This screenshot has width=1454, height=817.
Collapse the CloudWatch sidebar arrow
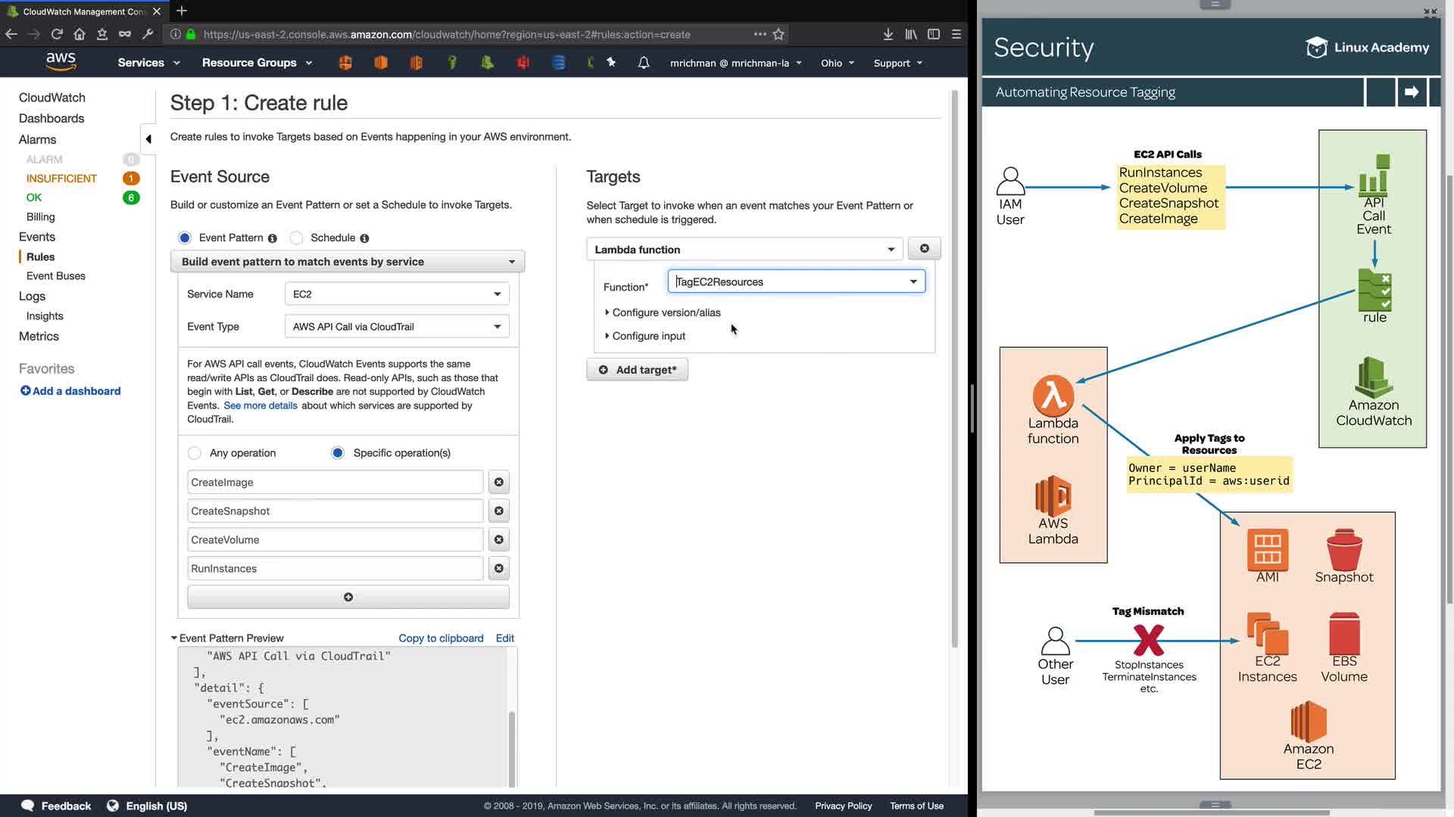point(148,139)
